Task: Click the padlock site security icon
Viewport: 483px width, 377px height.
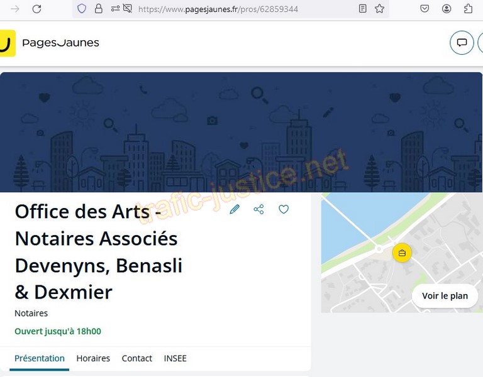Action: click(x=98, y=9)
